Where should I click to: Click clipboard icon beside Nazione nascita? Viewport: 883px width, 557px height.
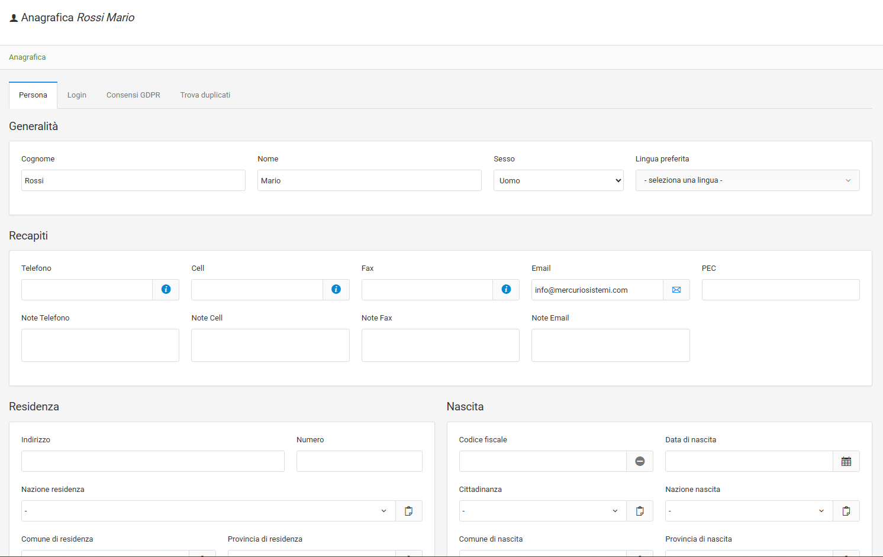(x=846, y=511)
